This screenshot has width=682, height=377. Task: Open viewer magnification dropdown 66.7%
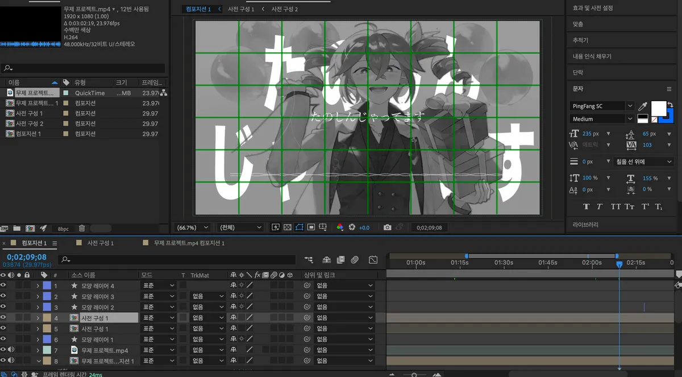pyautogui.click(x=193, y=227)
